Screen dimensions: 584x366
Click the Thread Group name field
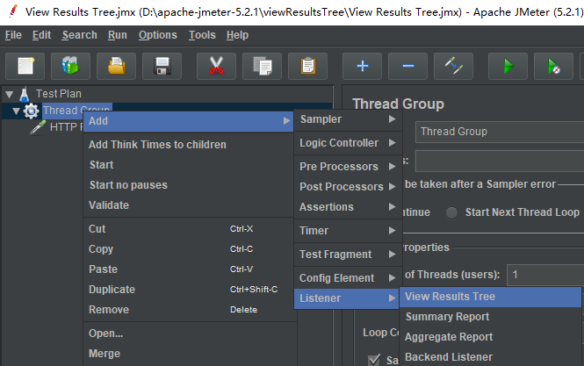pos(500,132)
